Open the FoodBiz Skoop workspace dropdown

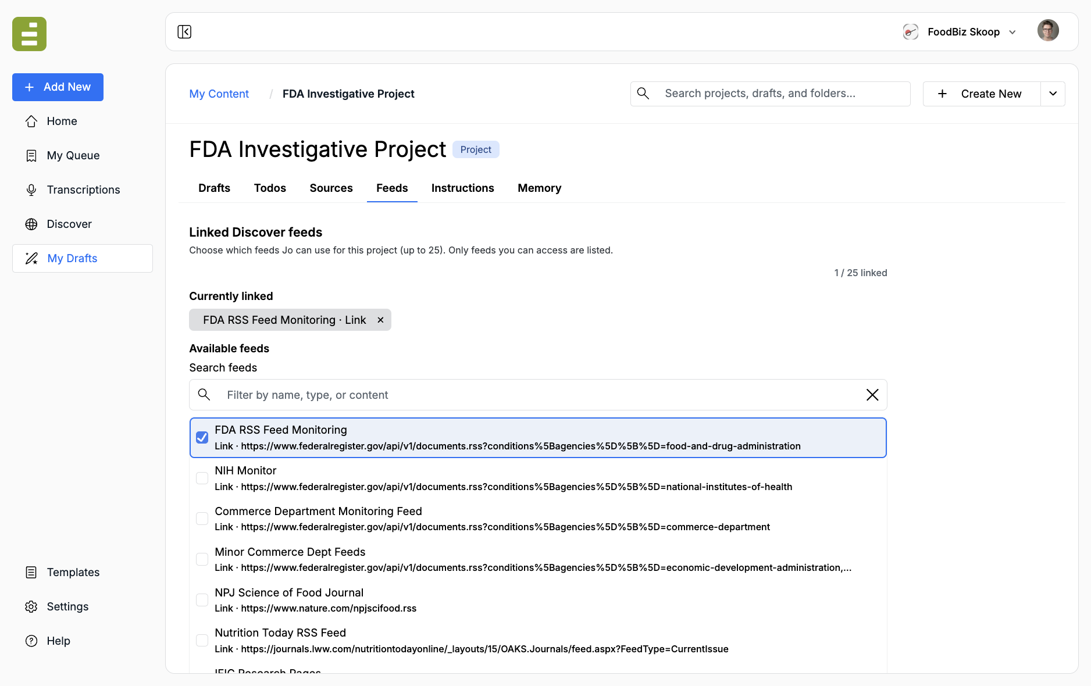tap(1012, 32)
